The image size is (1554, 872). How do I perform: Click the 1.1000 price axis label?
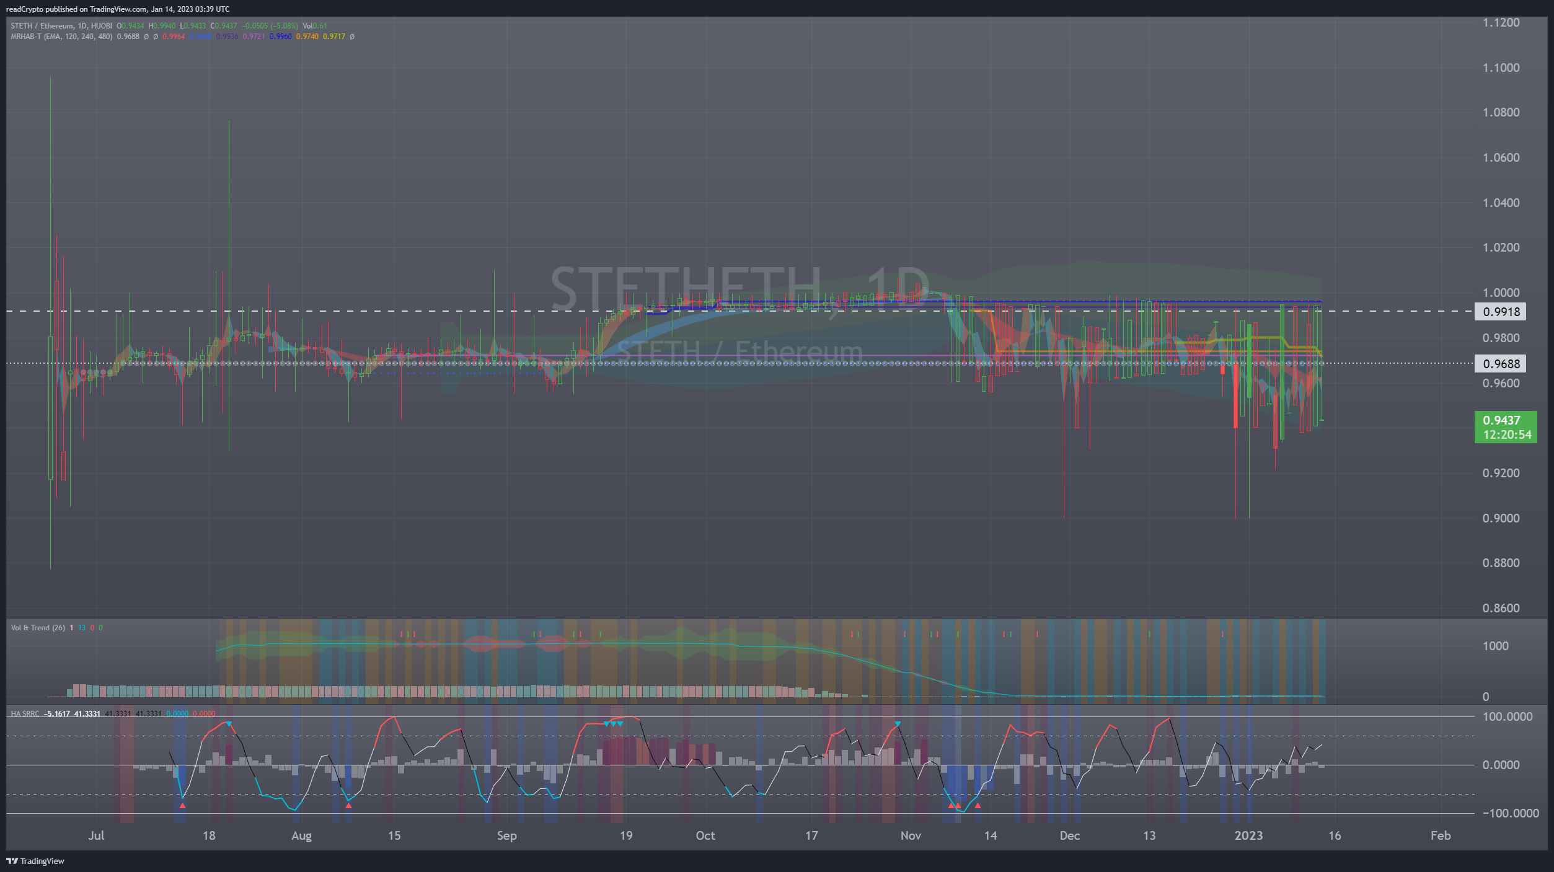[1501, 68]
